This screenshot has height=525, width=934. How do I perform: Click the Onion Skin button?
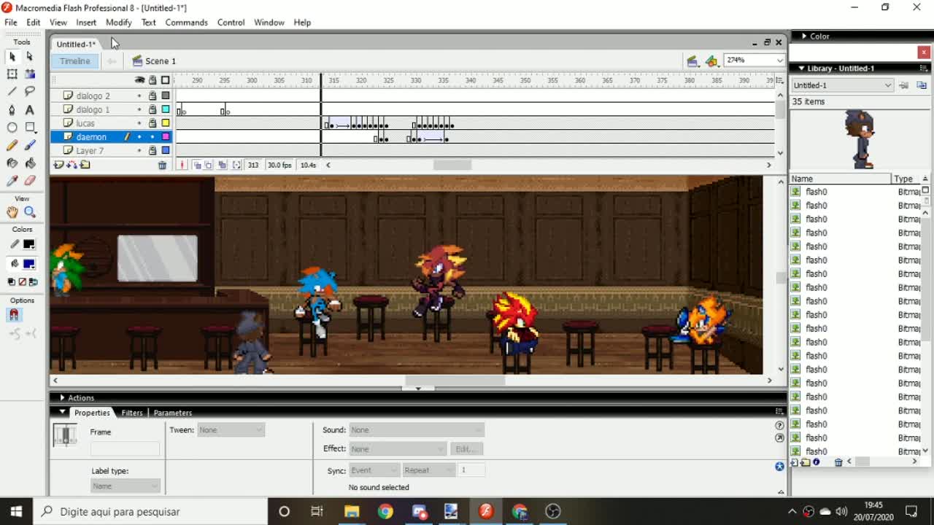196,166
